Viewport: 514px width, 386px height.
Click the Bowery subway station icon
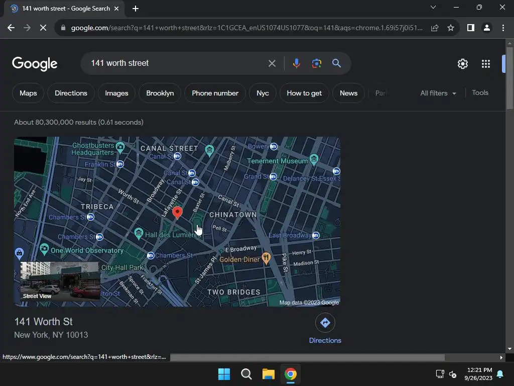point(274,147)
